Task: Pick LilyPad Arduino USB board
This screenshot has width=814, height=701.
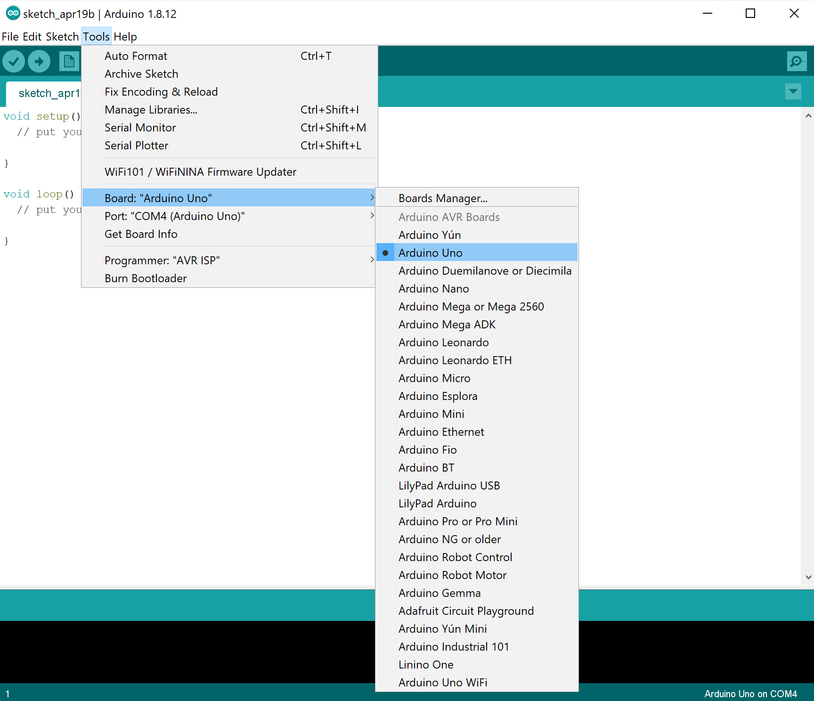Action: (x=477, y=485)
